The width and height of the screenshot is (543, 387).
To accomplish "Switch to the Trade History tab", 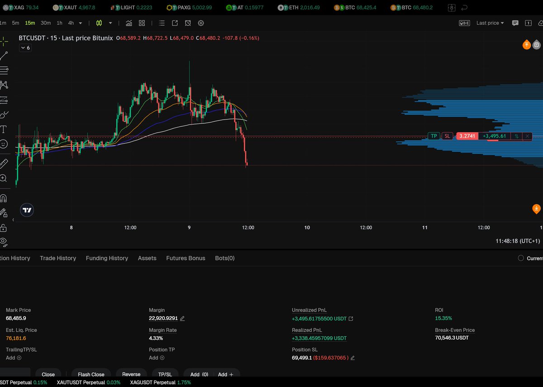I will [58, 258].
